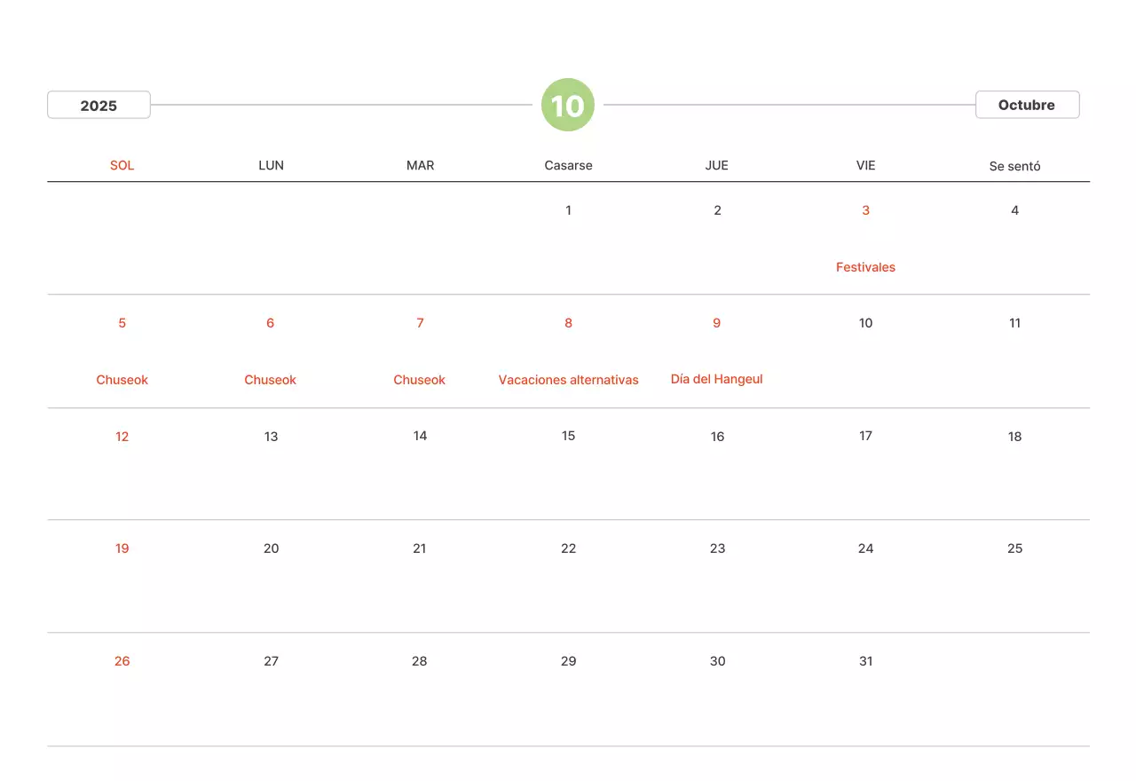Select the SOL column header

tap(122, 165)
